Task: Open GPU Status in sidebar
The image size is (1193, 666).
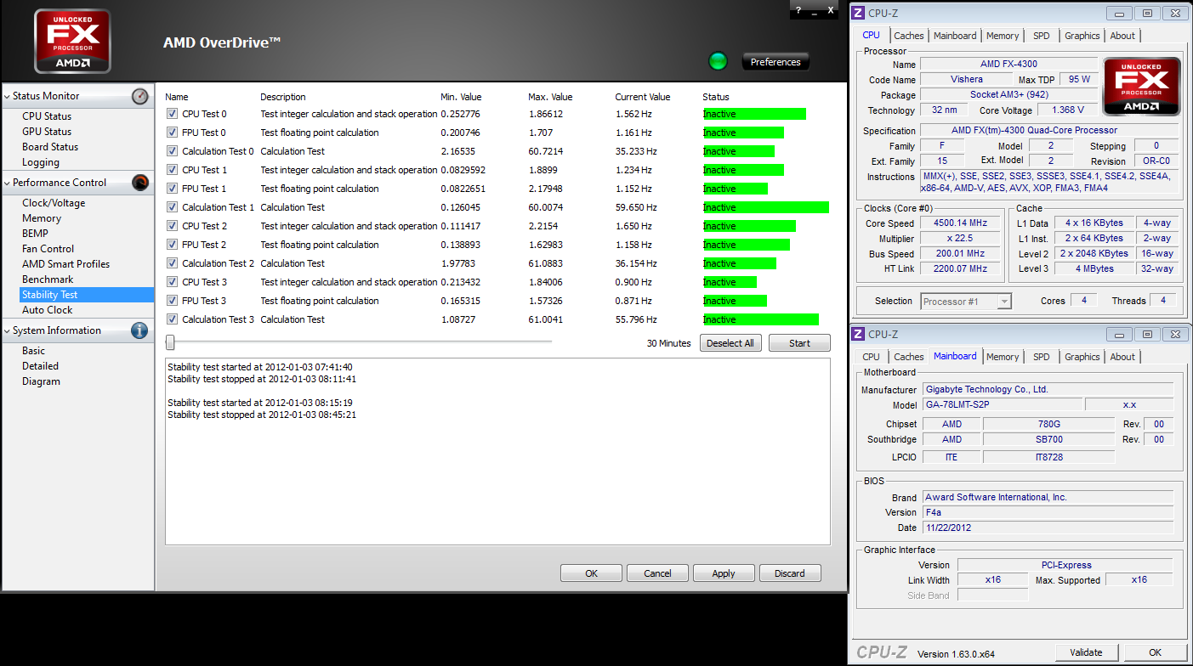Action: coord(47,132)
